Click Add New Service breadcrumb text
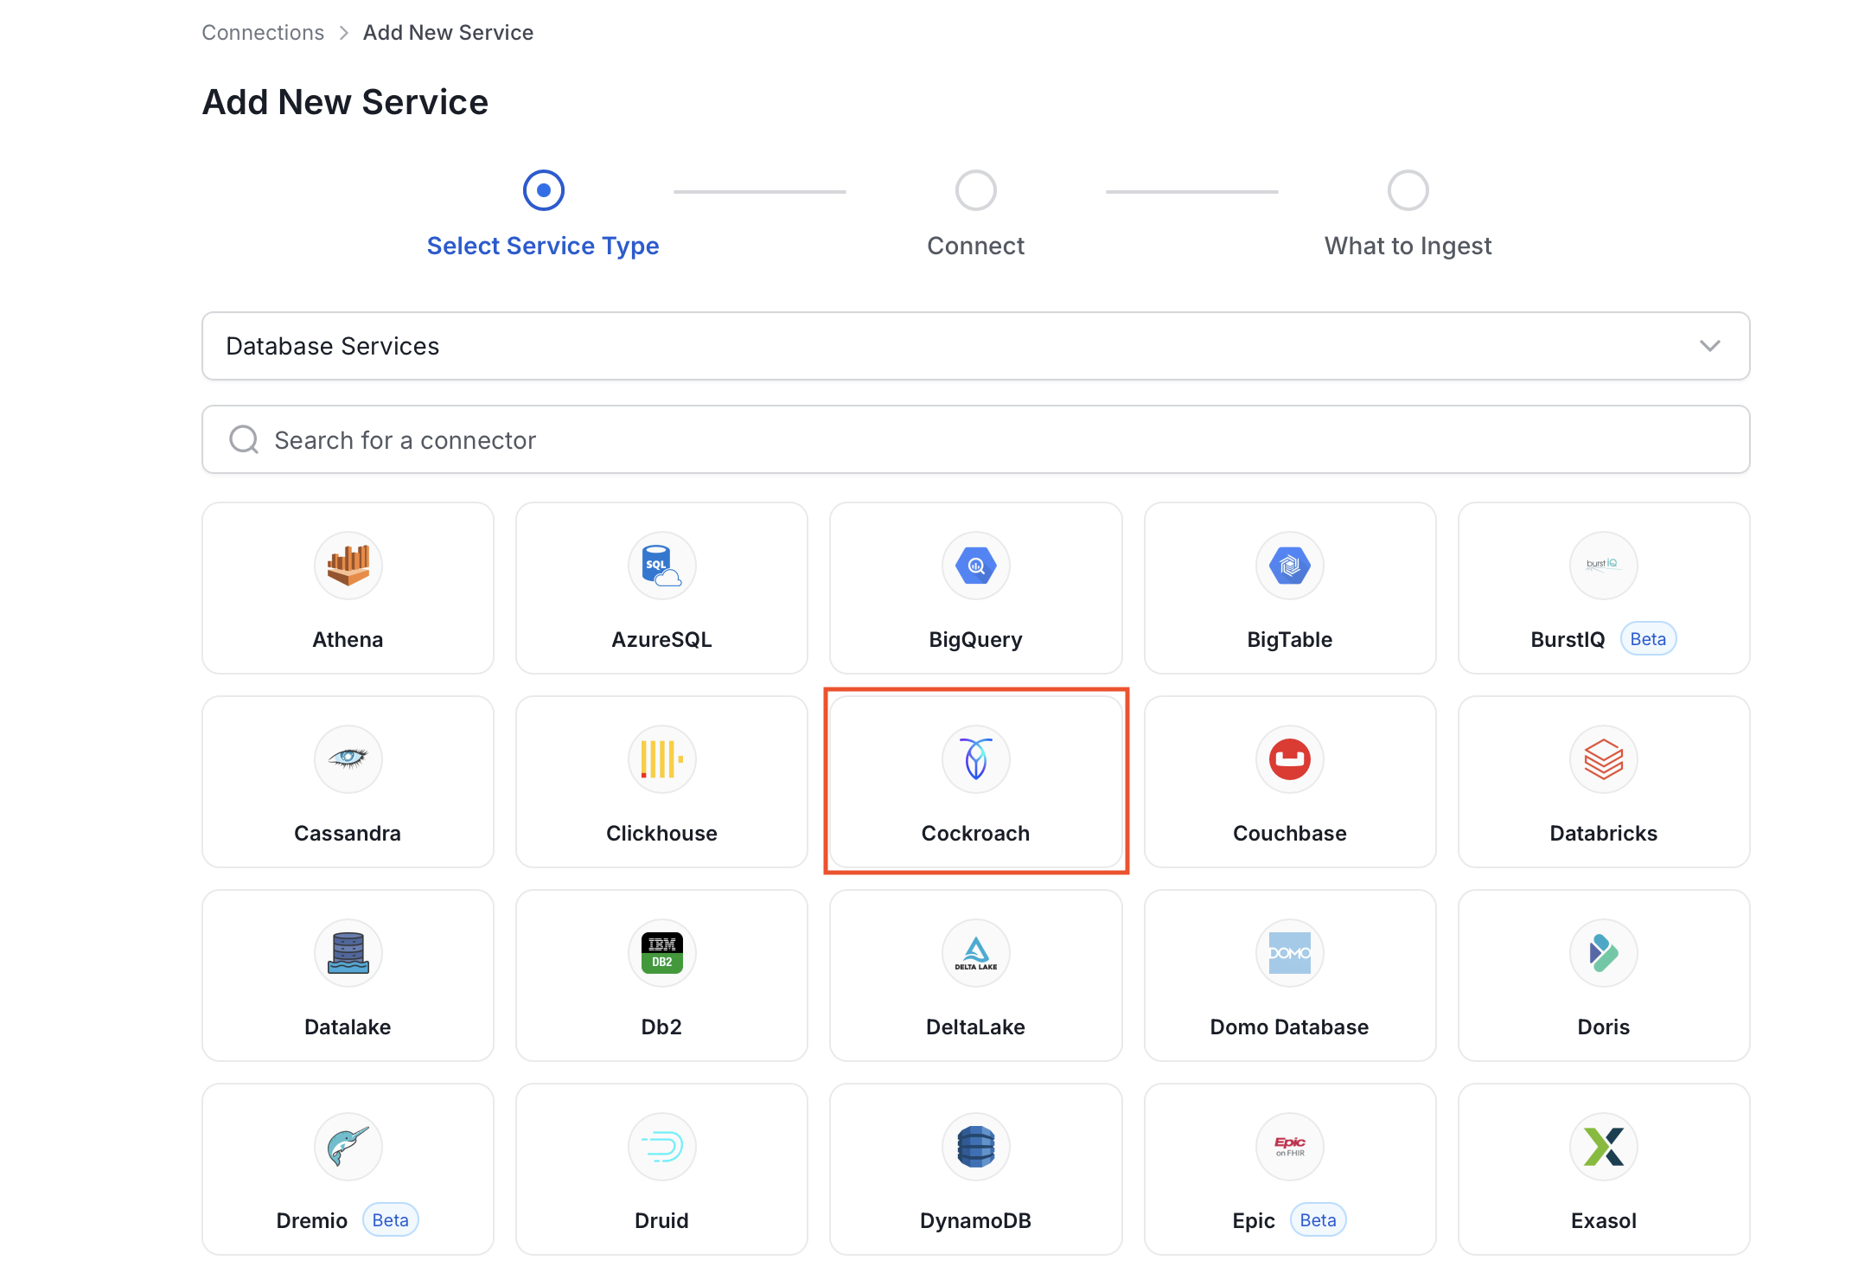The height and width of the screenshot is (1273, 1871). (448, 33)
